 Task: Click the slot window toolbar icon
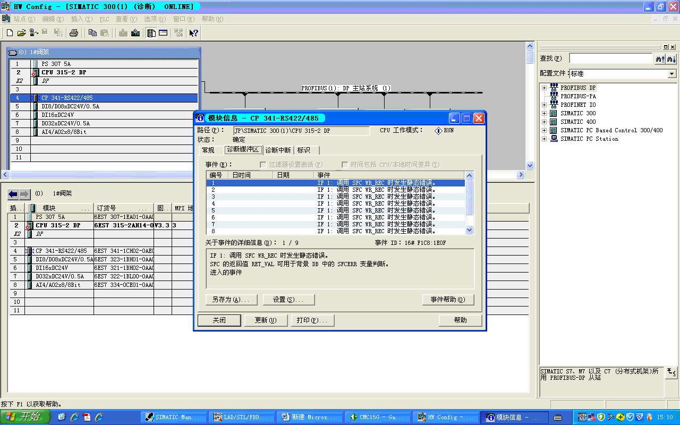[x=164, y=33]
